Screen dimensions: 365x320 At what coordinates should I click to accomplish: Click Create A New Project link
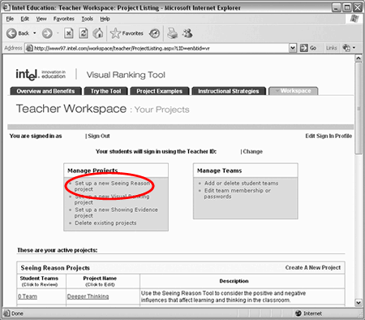313,267
